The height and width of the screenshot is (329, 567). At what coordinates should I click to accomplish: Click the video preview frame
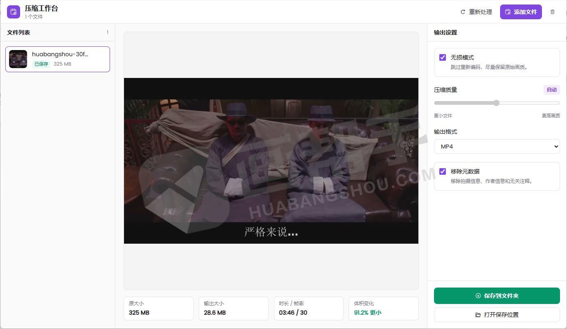click(x=271, y=161)
